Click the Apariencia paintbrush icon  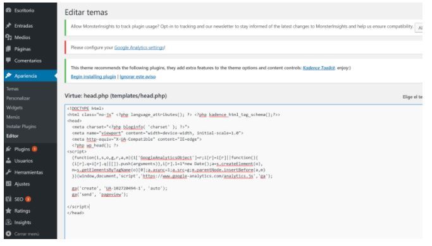click(8, 76)
